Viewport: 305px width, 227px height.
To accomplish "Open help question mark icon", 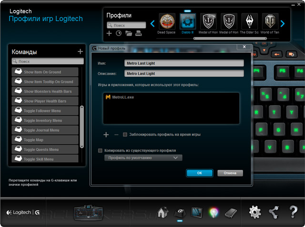I will click(294, 212).
